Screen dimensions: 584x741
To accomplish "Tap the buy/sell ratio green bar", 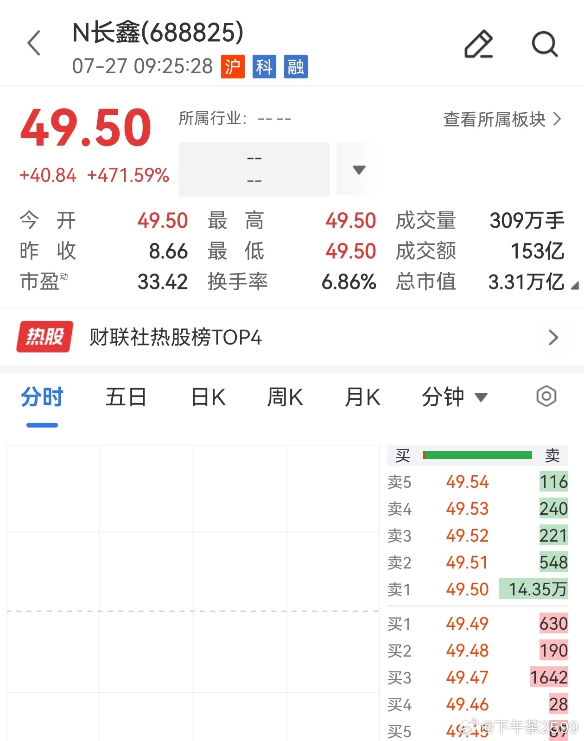I will pyautogui.click(x=477, y=455).
